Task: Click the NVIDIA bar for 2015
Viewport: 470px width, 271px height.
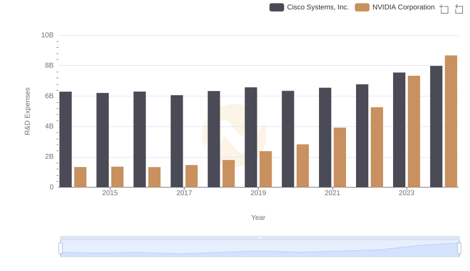Action: [x=117, y=177]
